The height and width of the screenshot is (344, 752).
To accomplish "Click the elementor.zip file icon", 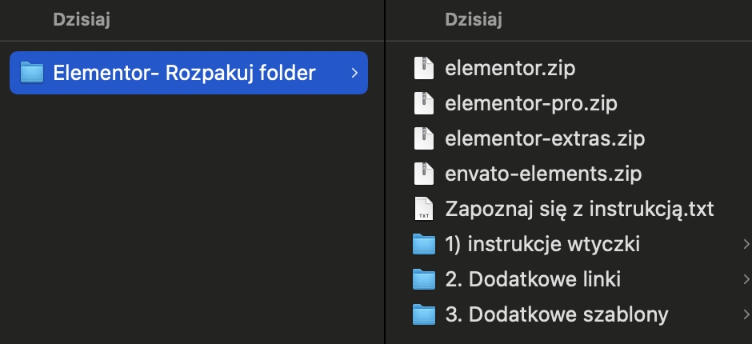I will pos(423,69).
